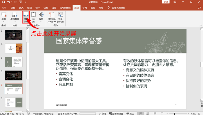Open the Undo history dropdown arrow
Viewport: 203px width, 115px height.
[x=12, y=2]
